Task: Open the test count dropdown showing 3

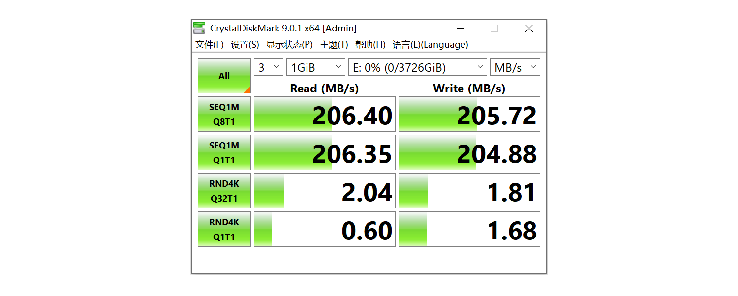Action: pyautogui.click(x=269, y=67)
